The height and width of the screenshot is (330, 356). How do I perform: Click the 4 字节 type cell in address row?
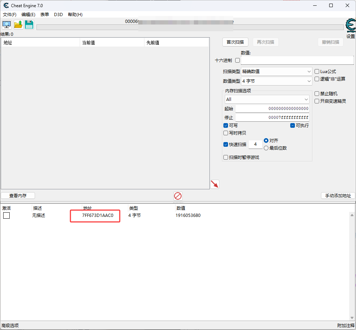134,215
